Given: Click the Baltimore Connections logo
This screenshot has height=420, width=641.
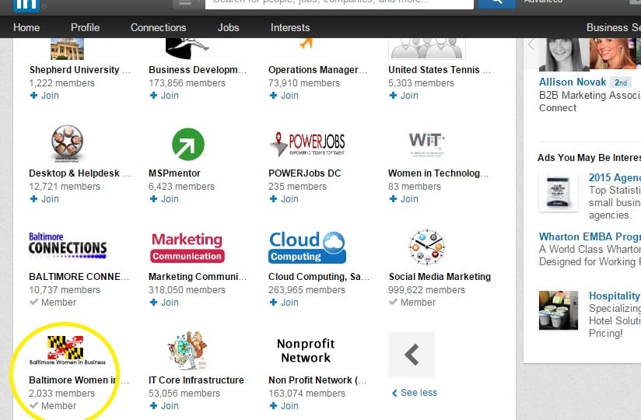Looking at the screenshot, I should tap(68, 246).
